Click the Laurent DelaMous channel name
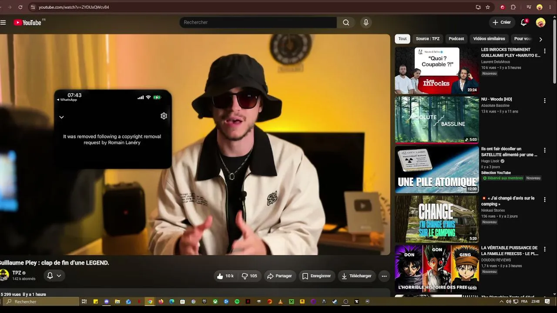This screenshot has height=313, width=557. pyautogui.click(x=495, y=62)
